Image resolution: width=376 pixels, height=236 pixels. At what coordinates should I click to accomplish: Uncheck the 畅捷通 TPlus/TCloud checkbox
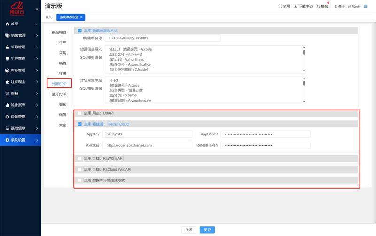coord(79,124)
